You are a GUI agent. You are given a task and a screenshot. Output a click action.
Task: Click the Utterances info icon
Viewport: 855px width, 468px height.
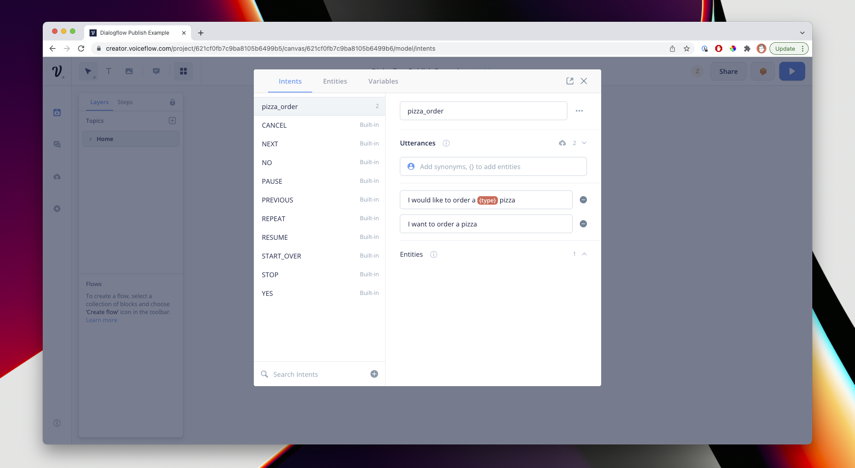(446, 143)
